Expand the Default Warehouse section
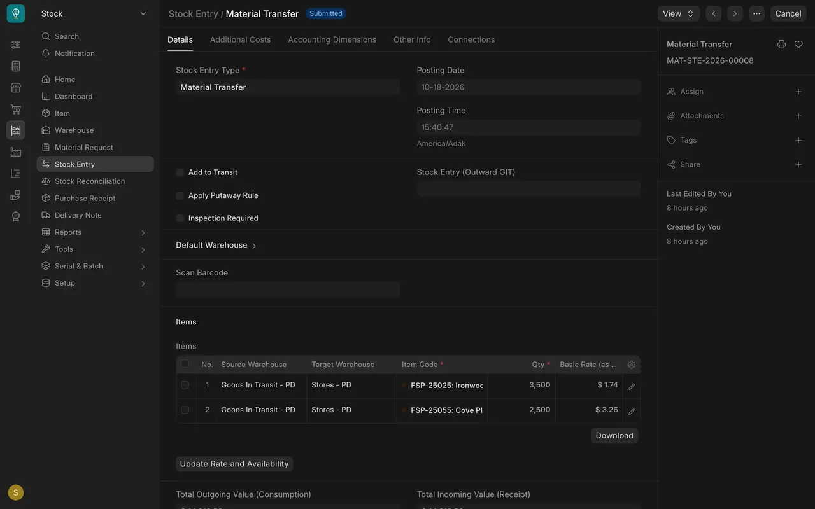 (x=216, y=245)
